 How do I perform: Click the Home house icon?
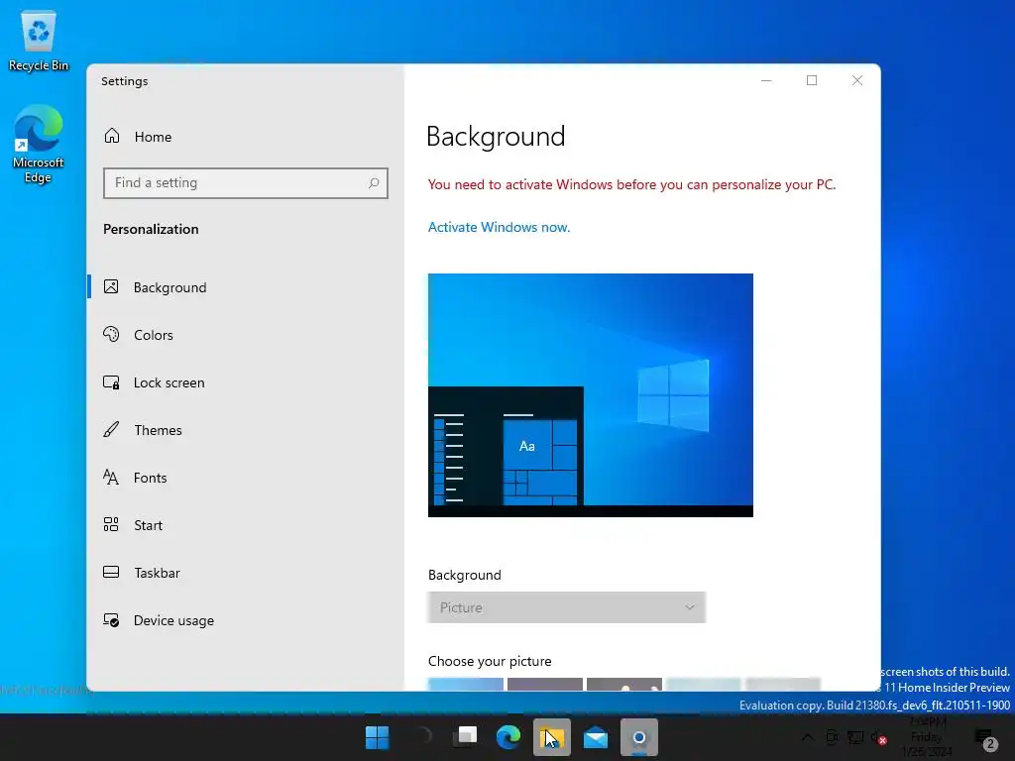(112, 136)
